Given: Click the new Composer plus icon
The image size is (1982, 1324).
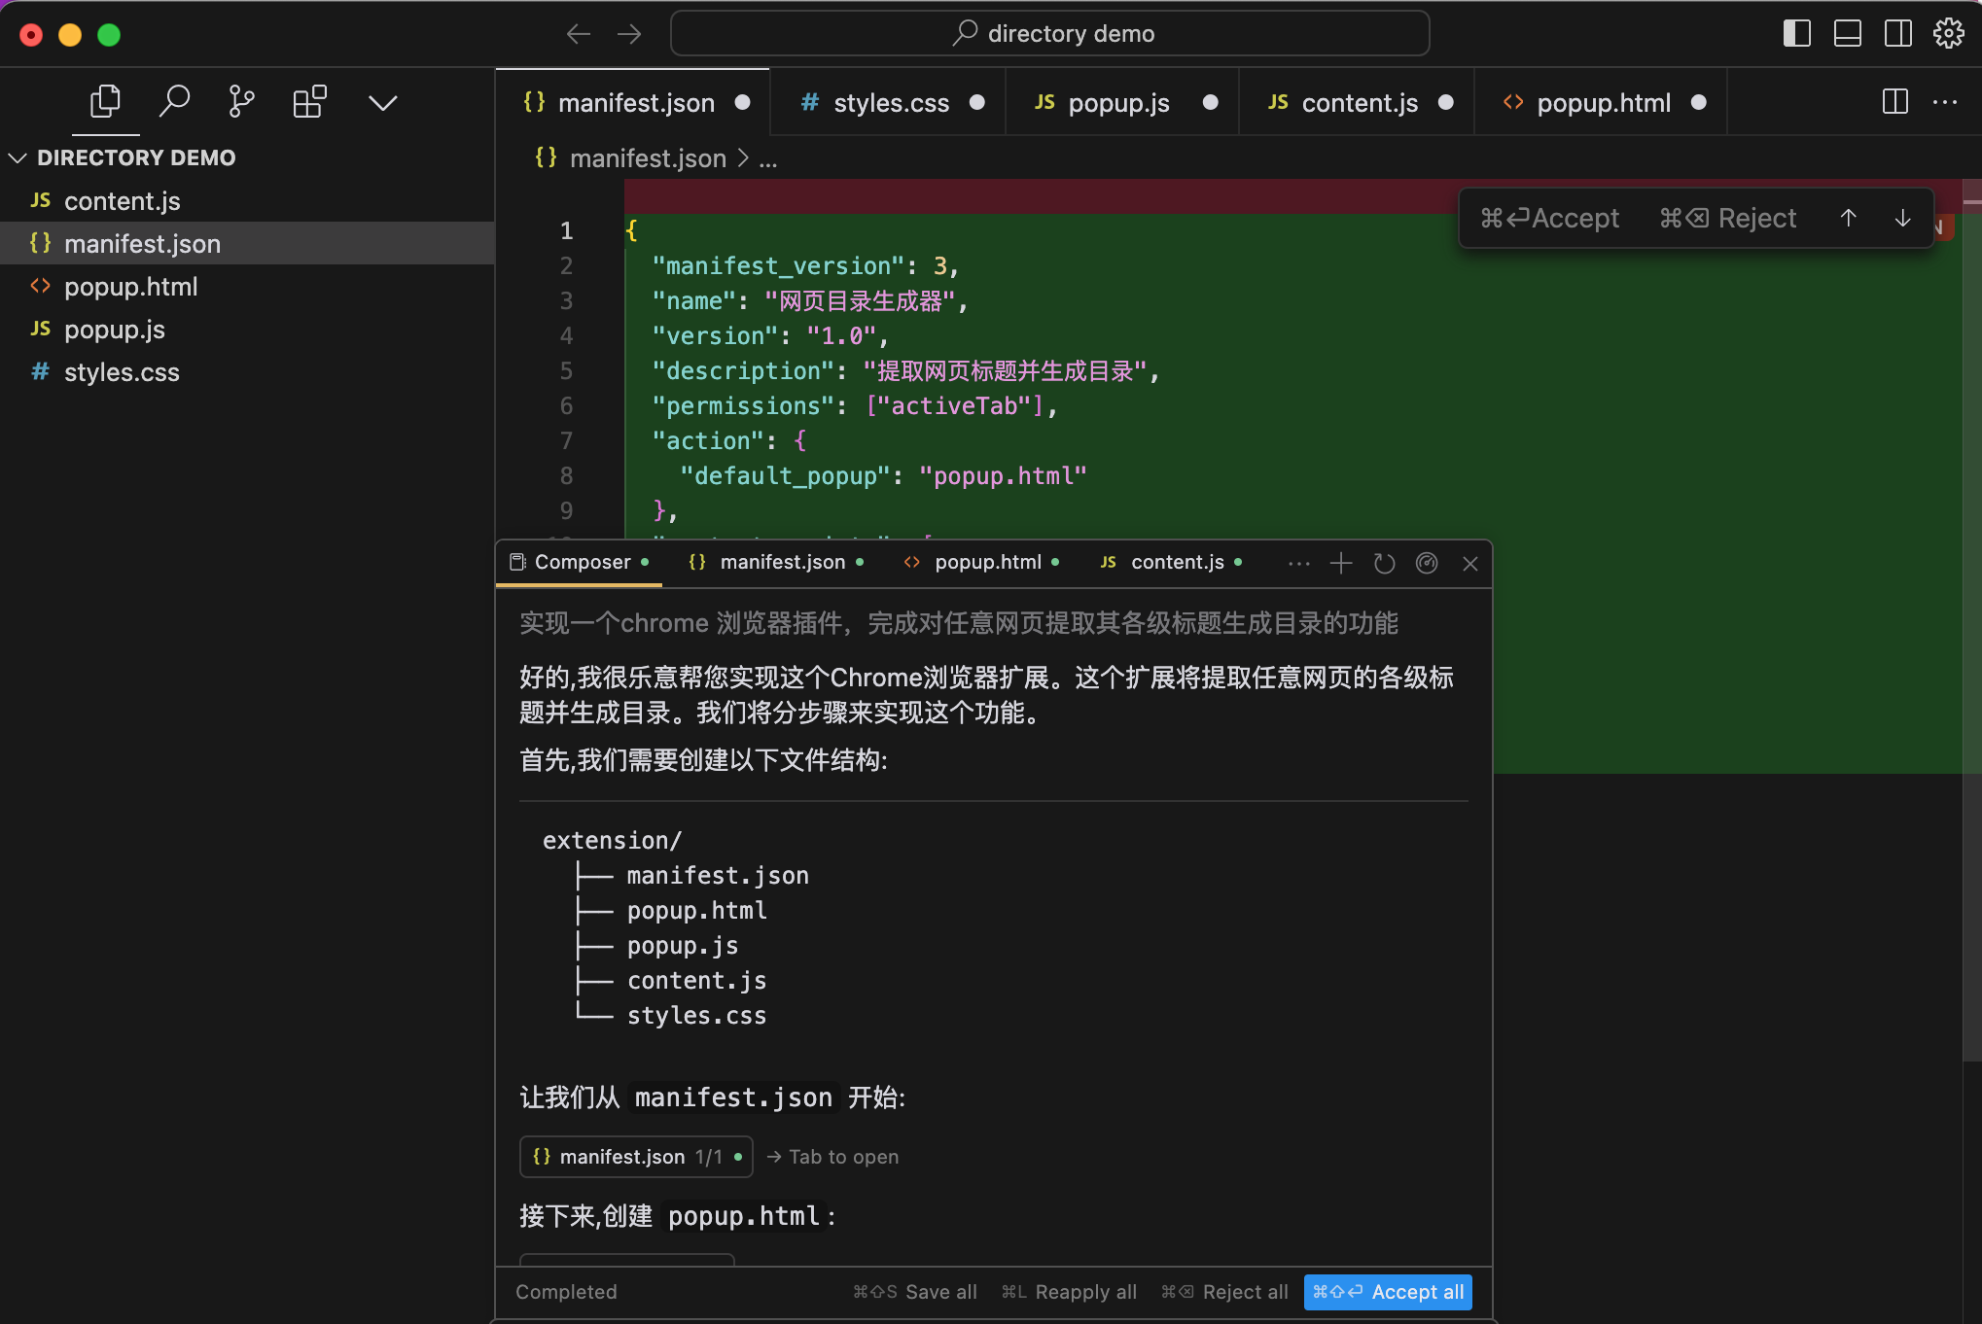Looking at the screenshot, I should click(1341, 563).
